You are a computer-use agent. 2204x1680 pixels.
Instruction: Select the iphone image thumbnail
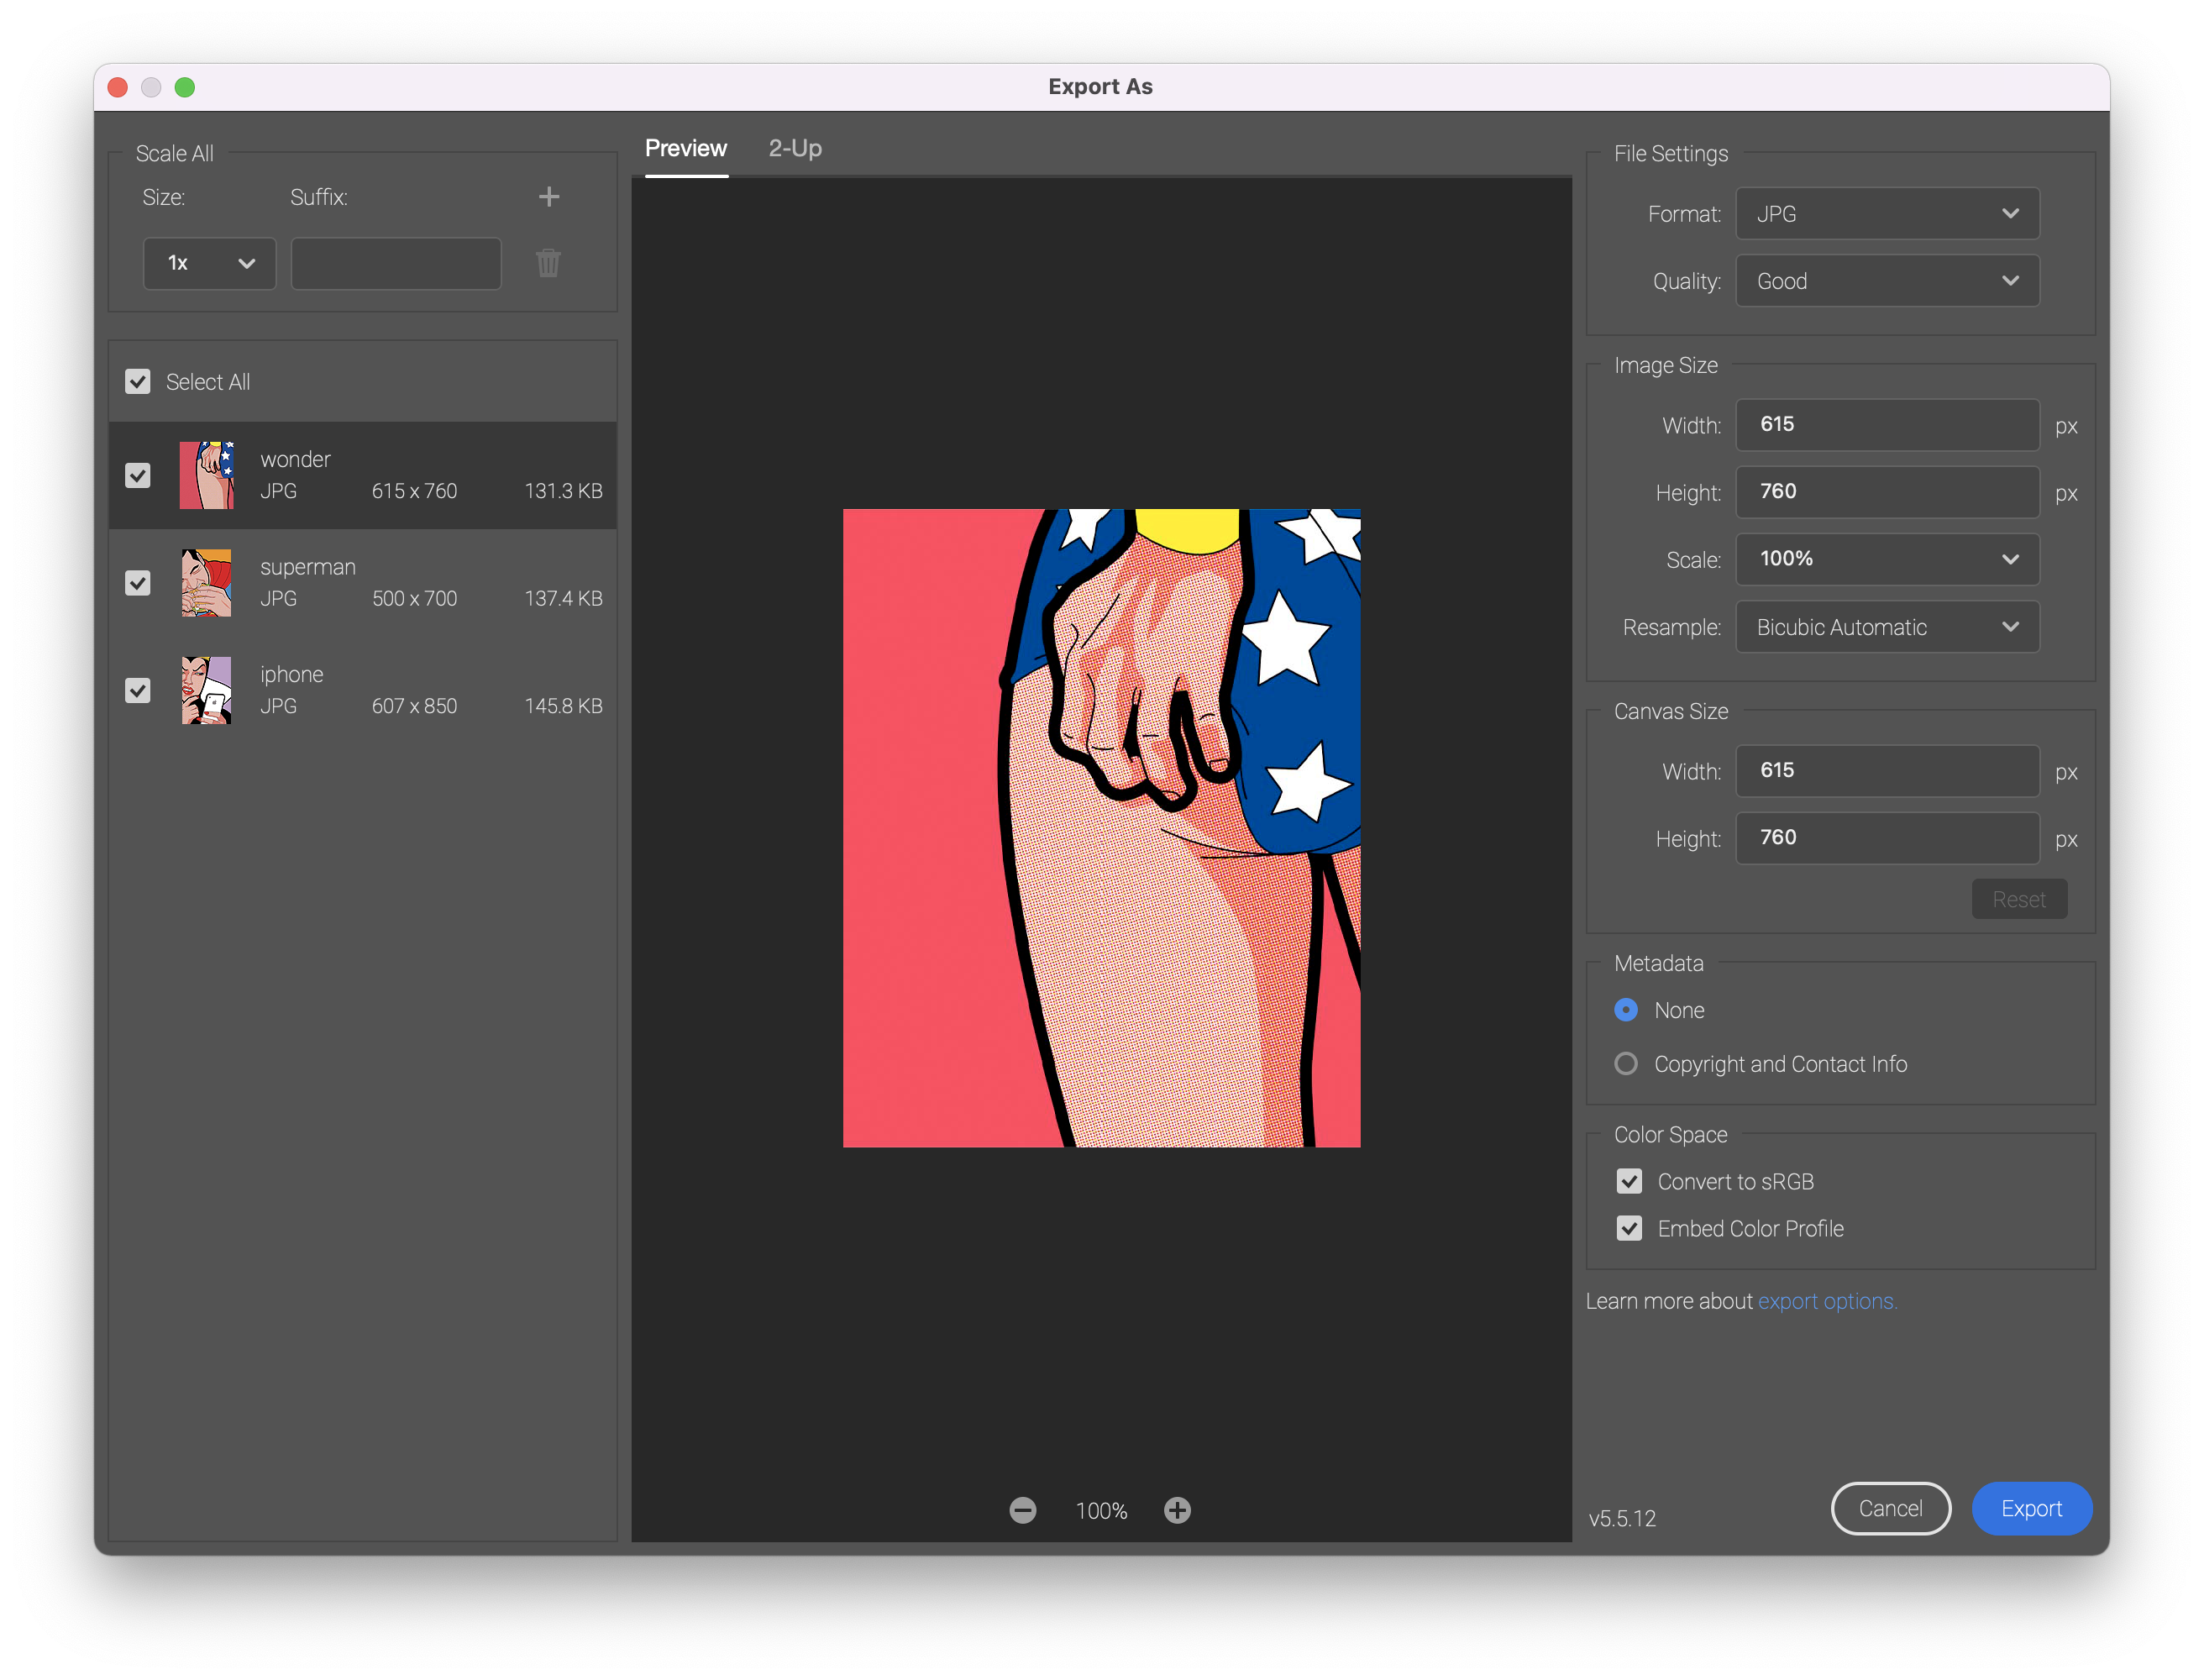pos(206,690)
